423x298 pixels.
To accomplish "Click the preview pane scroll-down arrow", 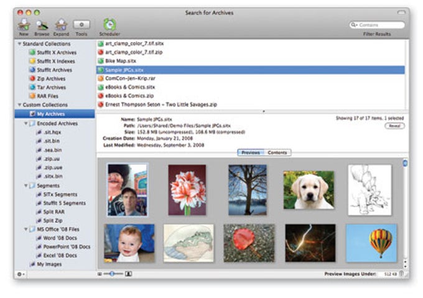I will coord(405,266).
